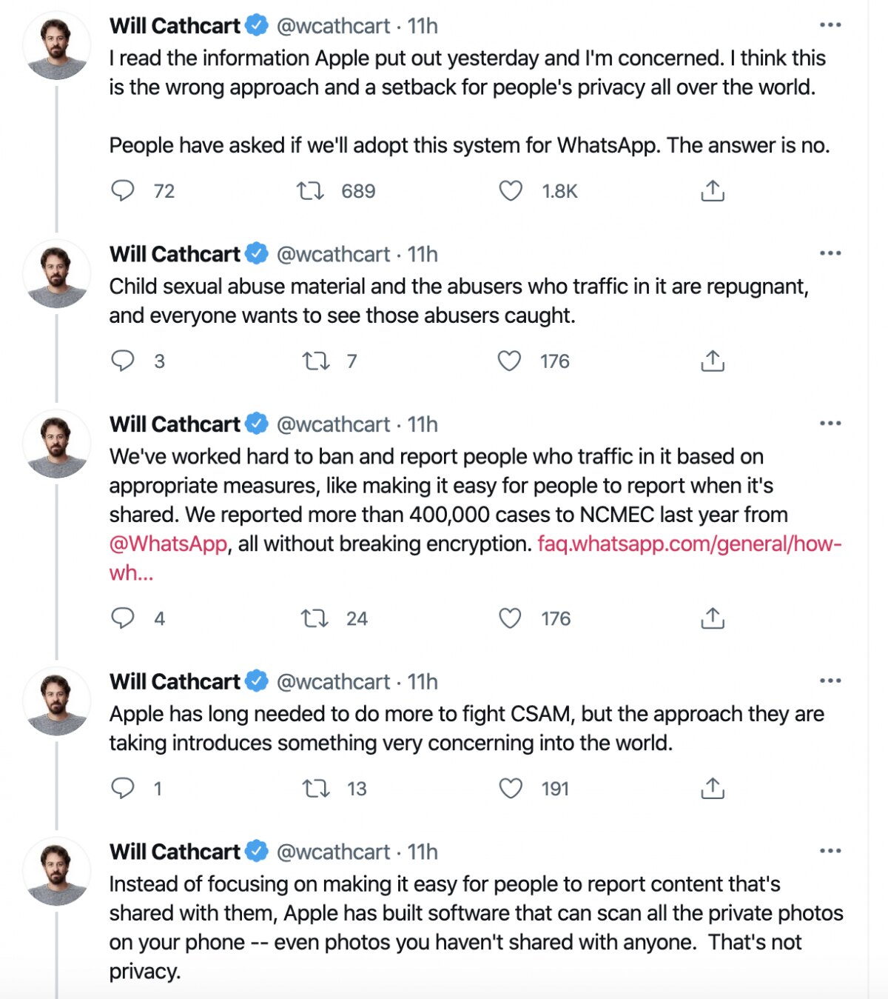Click Will Cathcart's avatar on the last tweet
888x999 pixels.
(x=57, y=871)
